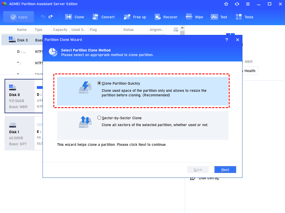Select the D: partition block on Disk 0
The width and height of the screenshot is (285, 213).
(x=39, y=96)
